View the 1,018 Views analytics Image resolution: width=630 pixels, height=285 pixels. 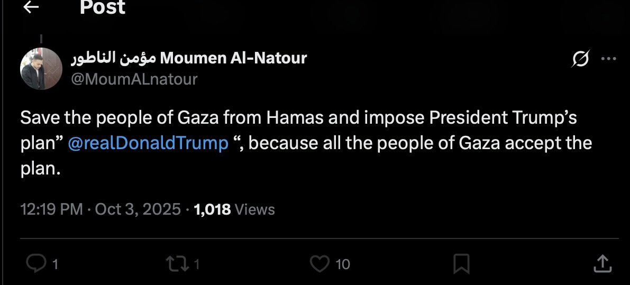(234, 209)
